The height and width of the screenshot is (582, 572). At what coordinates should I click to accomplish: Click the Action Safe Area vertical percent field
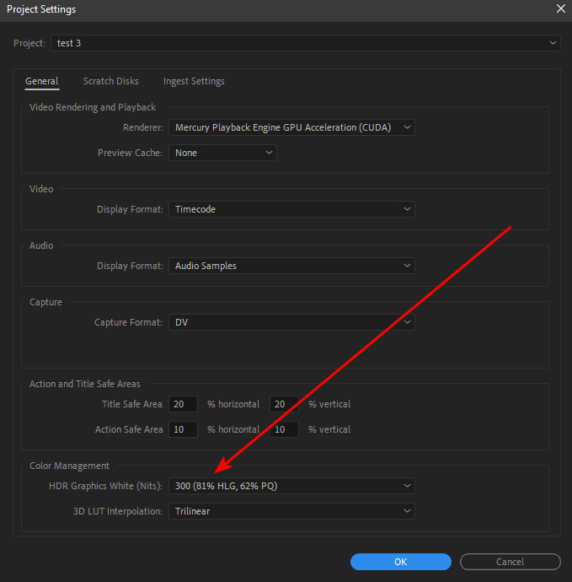(284, 429)
